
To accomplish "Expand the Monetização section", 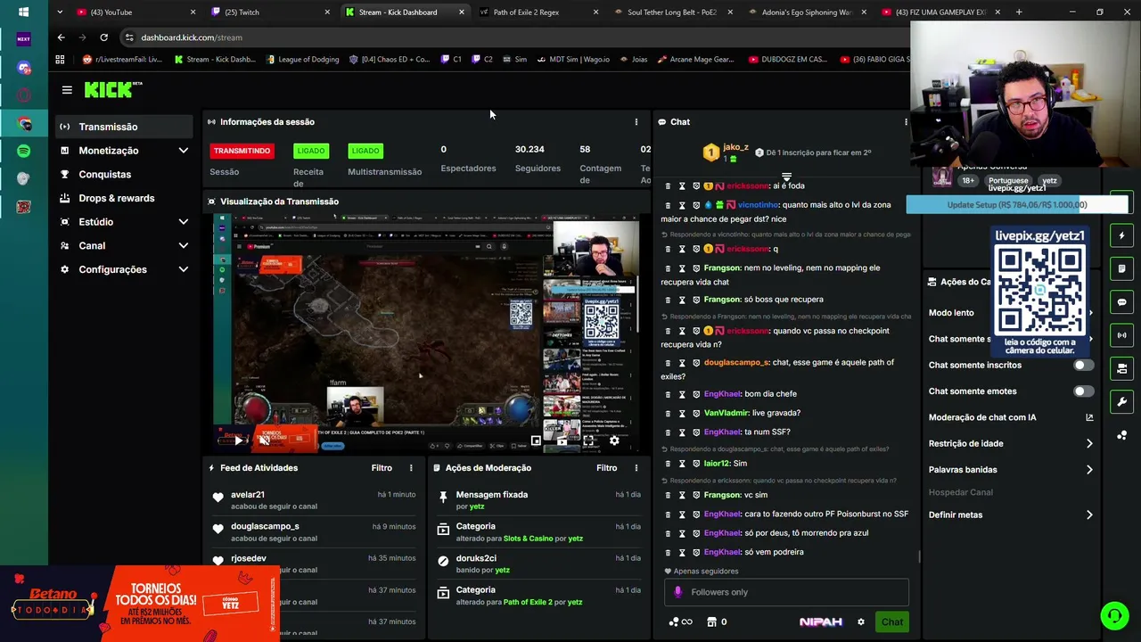I will (x=124, y=151).
